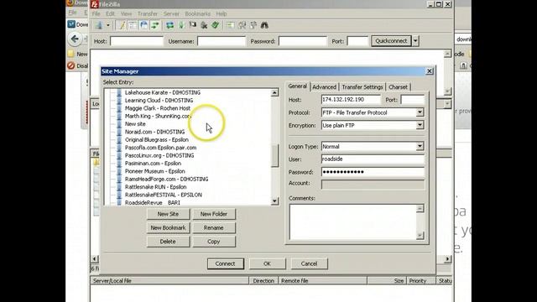537x302 pixels.
Task: Click the Site Manager Host field
Action: [351, 100]
